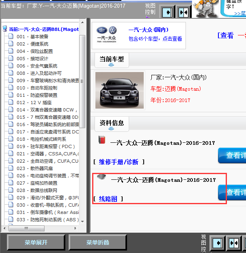246x253 pixels.
Task: Click the computer icon at tree root
Action: pyautogui.click(x=5, y=28)
